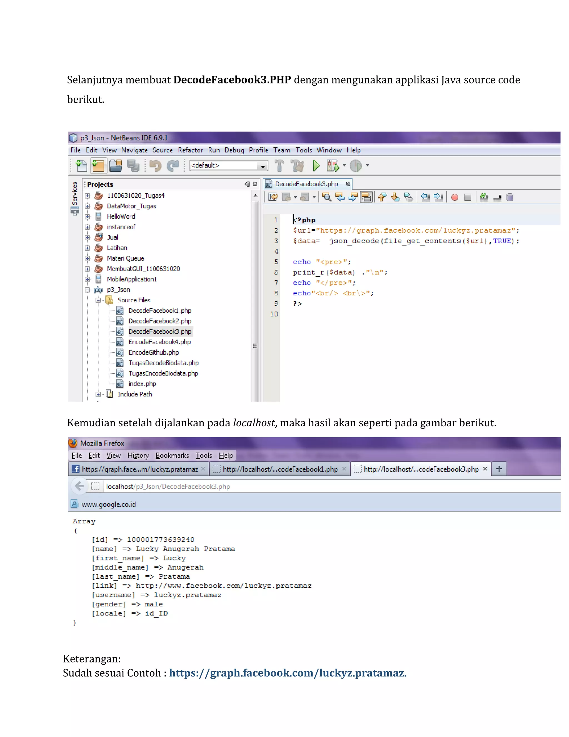
Task: Select TugasDecodeBiodata.php in Source Files
Action: [163, 363]
